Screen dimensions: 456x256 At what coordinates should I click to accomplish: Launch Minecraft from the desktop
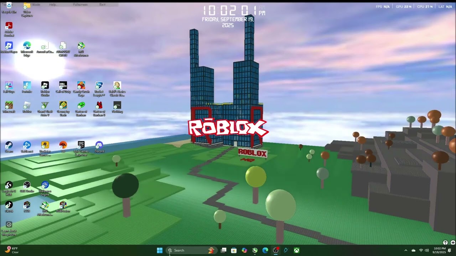click(9, 107)
